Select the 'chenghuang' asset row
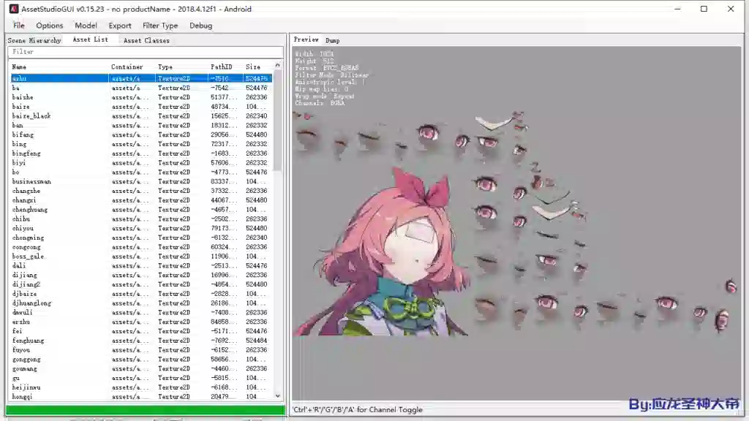The height and width of the screenshot is (421, 749). tap(141, 210)
